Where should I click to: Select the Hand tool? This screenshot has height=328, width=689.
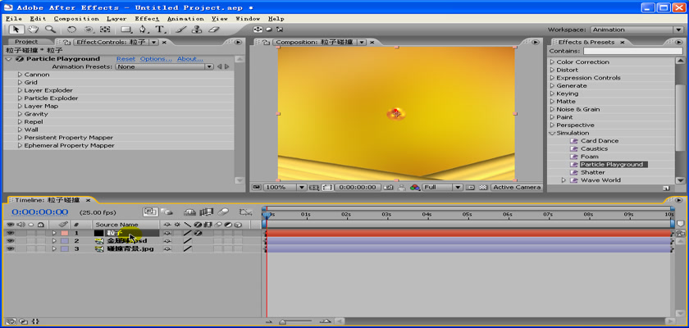(x=33, y=30)
